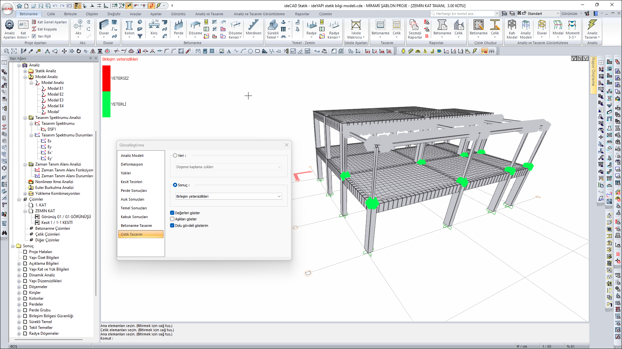Open the Analiz Ayarları gear icon
This screenshot has width=622, height=349.
[x=9, y=25]
